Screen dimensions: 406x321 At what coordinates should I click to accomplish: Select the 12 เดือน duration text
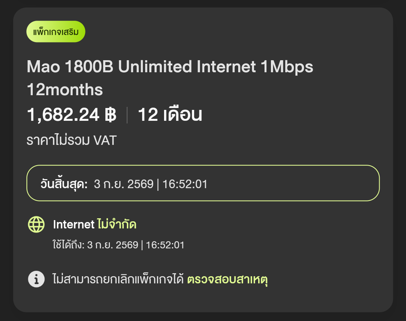[x=170, y=114]
